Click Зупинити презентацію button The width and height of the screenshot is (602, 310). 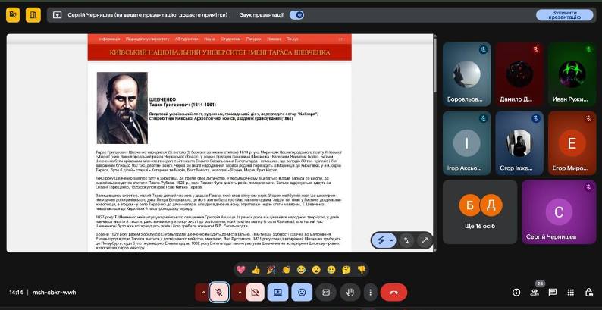pos(564,15)
